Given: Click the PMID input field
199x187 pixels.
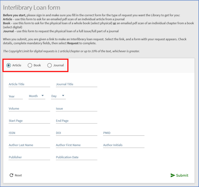Looking at the screenshot, I should (x=123, y=133).
